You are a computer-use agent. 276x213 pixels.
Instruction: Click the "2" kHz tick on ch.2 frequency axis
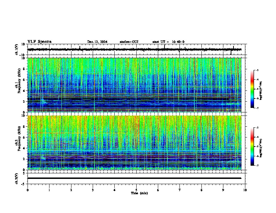pyautogui.click(x=24, y=159)
